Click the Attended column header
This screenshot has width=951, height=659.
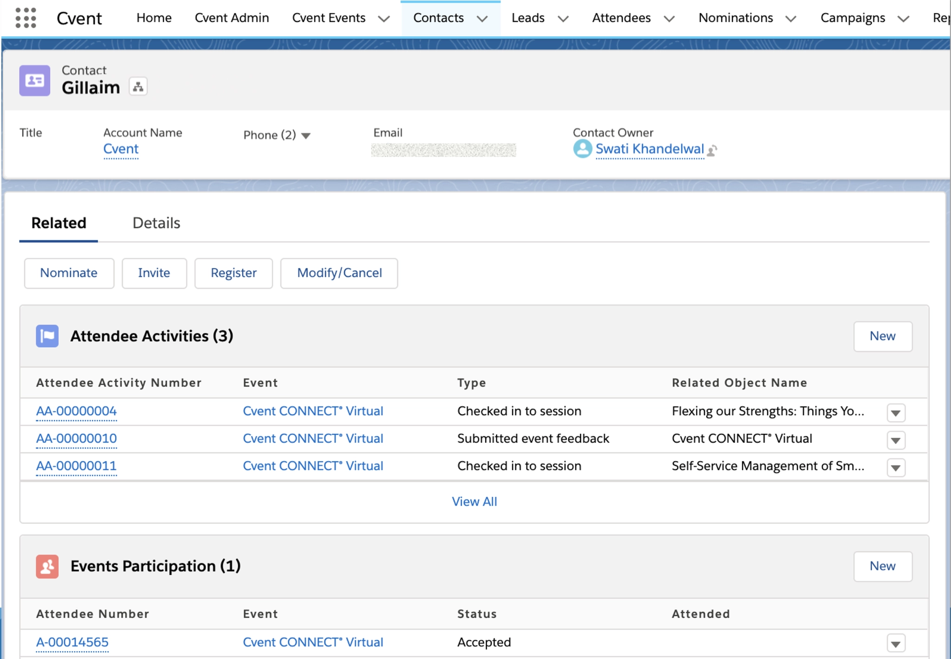tap(701, 614)
